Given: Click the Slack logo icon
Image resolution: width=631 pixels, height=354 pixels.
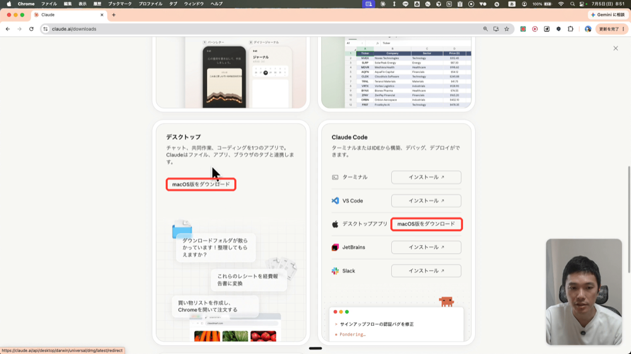Looking at the screenshot, I should point(335,271).
